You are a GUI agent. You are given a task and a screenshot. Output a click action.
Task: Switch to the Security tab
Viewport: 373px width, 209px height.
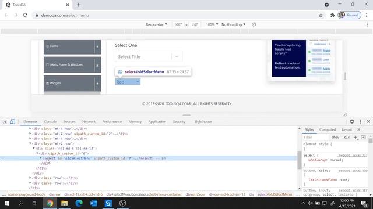179,122
